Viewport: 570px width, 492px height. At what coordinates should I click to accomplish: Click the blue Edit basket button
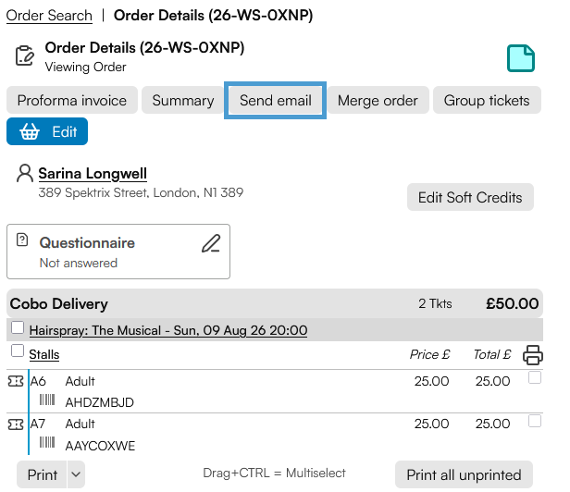(47, 131)
